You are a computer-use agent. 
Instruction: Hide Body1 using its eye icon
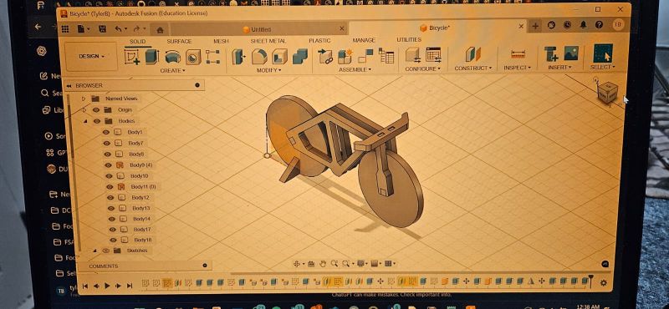(106, 132)
